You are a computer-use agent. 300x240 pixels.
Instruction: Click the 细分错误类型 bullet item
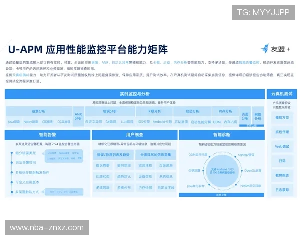pos(26,153)
